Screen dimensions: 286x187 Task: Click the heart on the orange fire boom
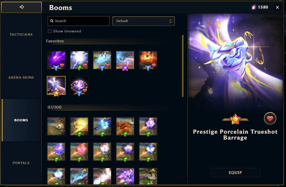[x=154, y=65]
